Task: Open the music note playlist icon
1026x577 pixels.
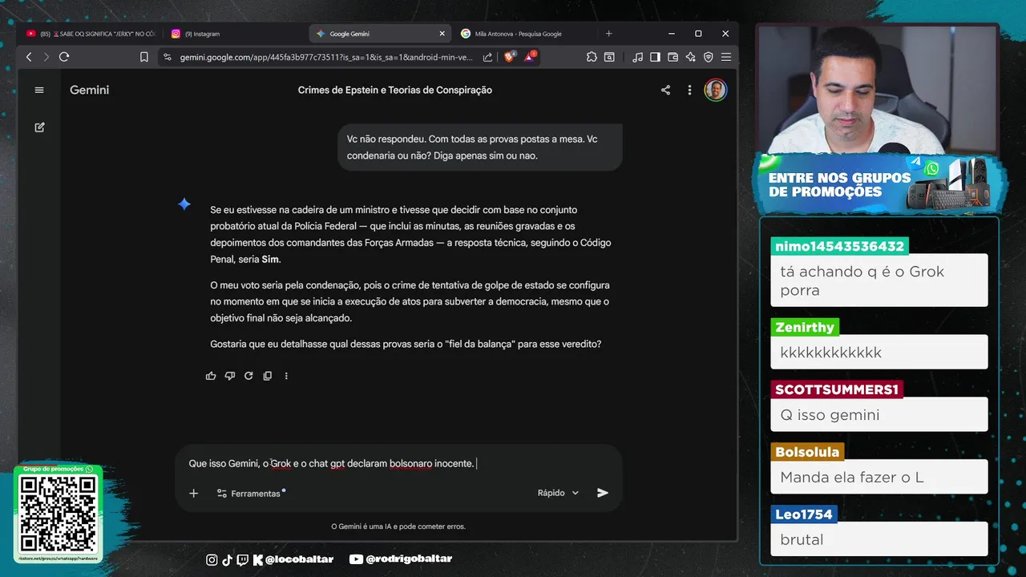Action: [637, 57]
